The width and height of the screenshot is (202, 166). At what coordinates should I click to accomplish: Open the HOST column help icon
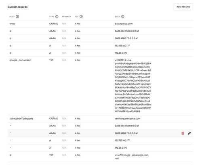coord(17,17)
